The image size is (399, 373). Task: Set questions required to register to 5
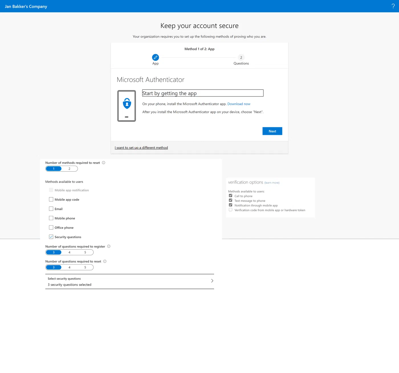(85, 252)
